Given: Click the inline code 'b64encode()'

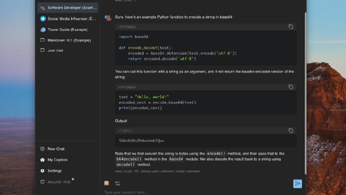Looking at the screenshot, I should pyautogui.click(x=129, y=159).
